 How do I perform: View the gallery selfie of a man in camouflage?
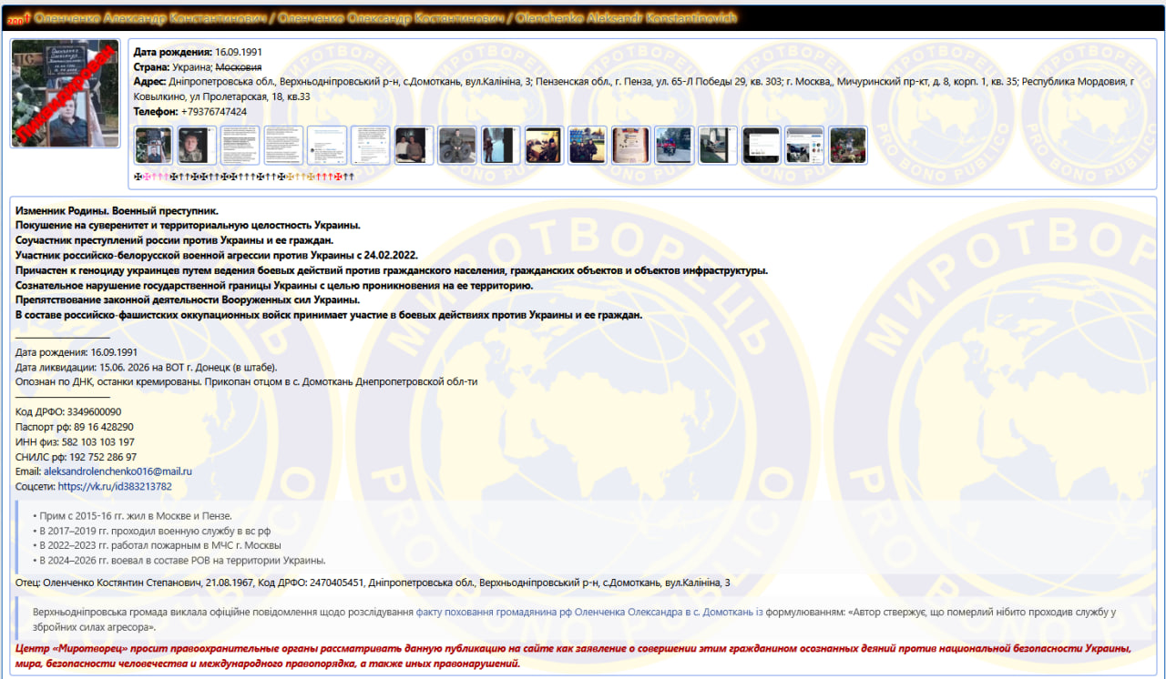[197, 146]
